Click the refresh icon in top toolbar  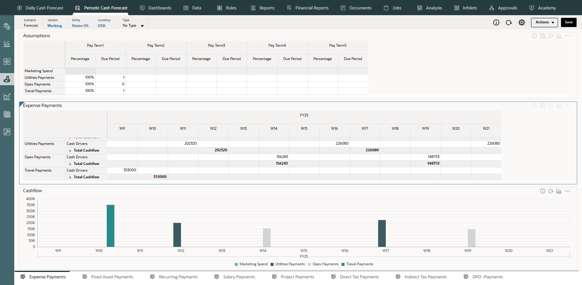(509, 22)
